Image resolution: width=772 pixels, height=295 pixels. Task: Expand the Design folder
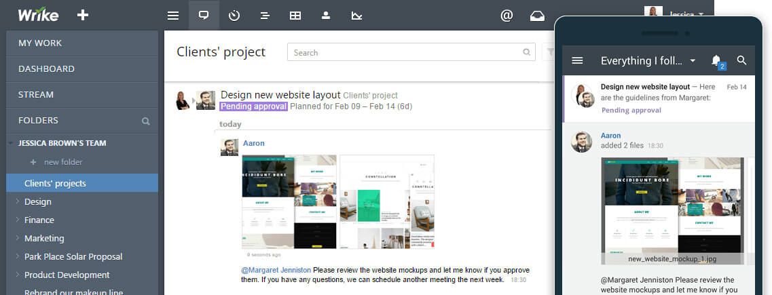point(17,201)
